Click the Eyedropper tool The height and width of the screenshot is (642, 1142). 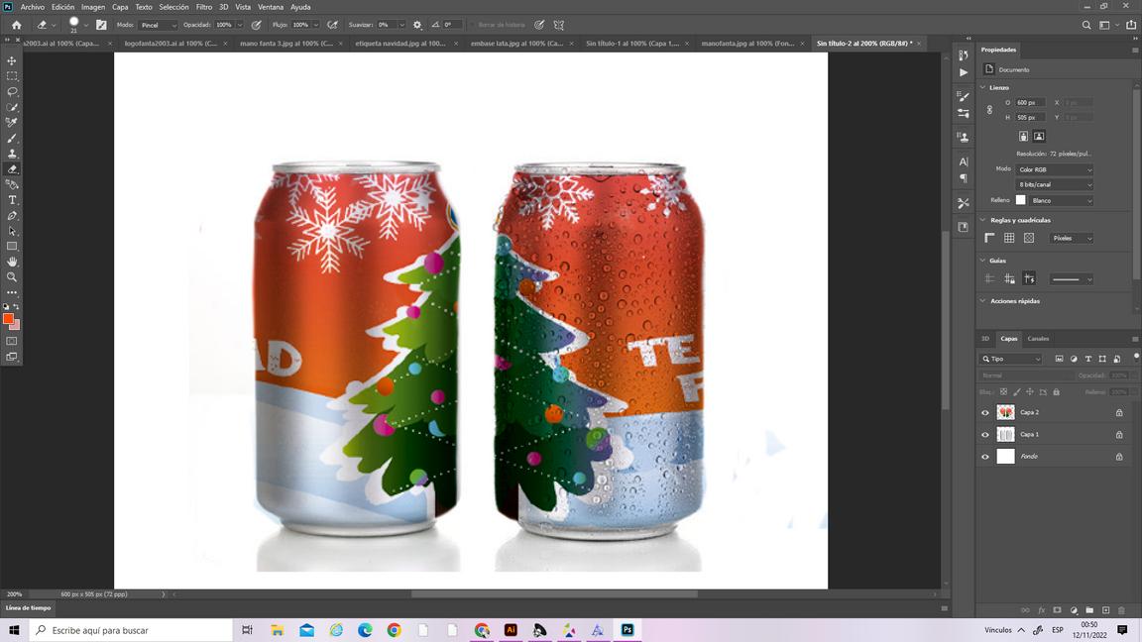tap(12, 123)
